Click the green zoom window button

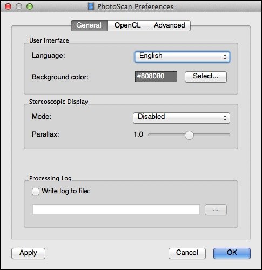point(30,6)
